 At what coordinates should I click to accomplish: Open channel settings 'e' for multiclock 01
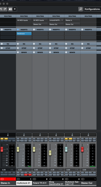click(28, 141)
